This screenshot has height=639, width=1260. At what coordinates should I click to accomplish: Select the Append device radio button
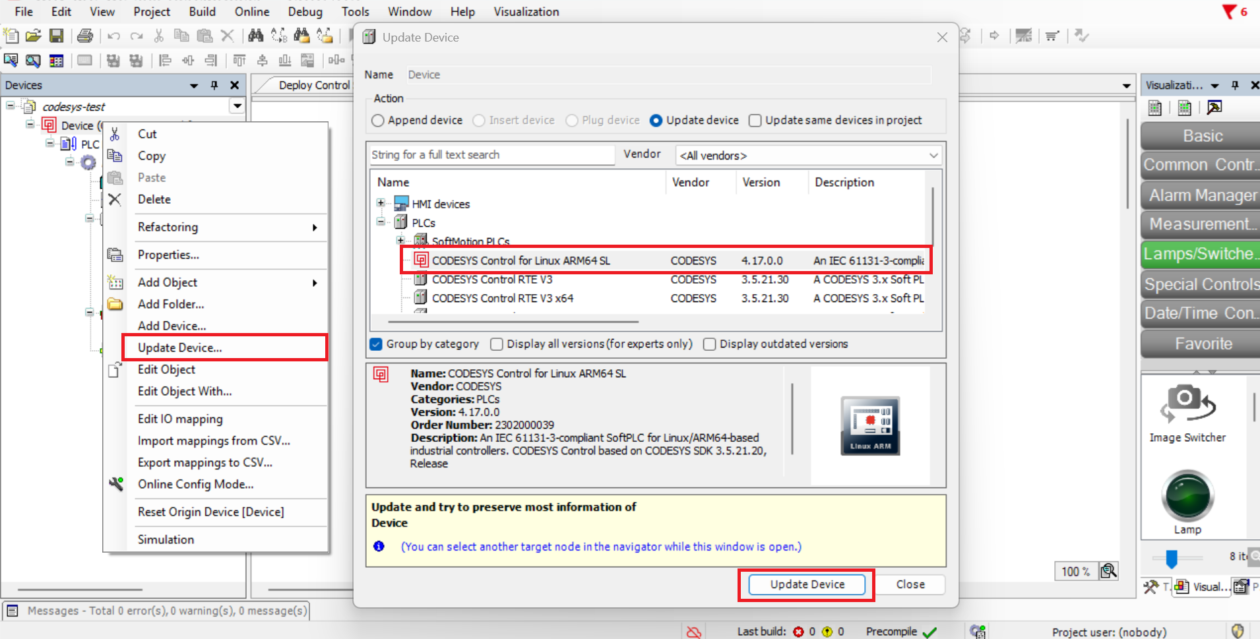(378, 121)
